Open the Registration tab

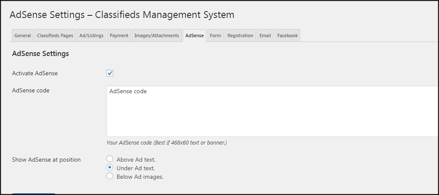pos(240,35)
